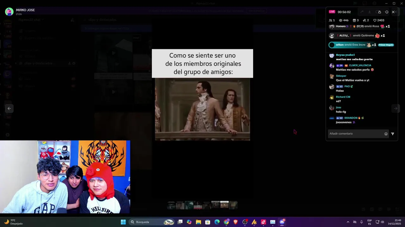Click Richard CM username in chat

pos(343,97)
